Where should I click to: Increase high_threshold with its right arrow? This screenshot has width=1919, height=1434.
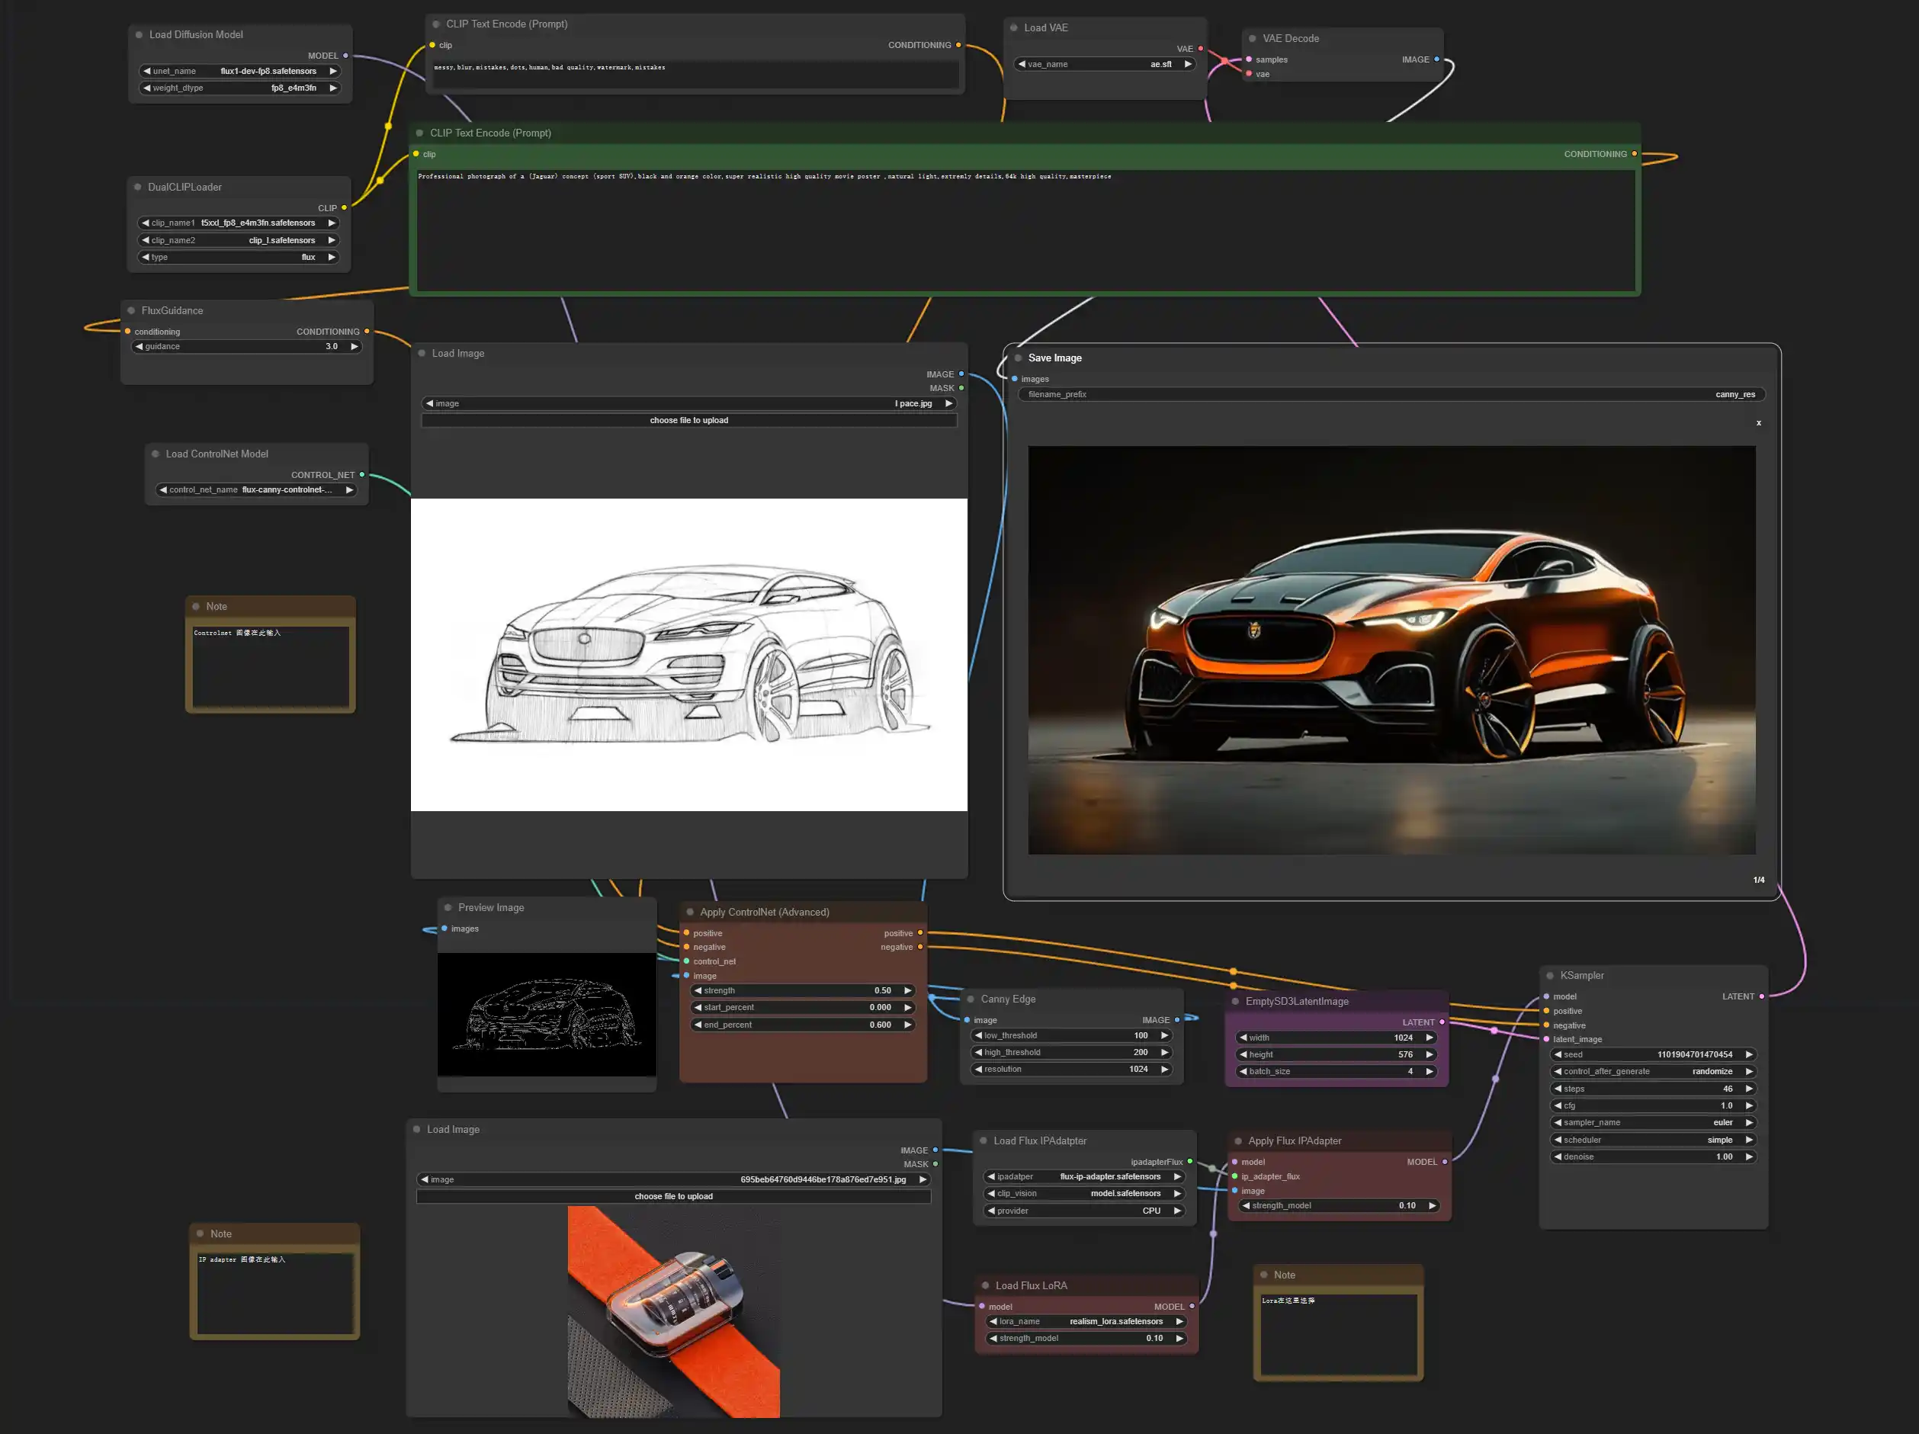1164,1052
